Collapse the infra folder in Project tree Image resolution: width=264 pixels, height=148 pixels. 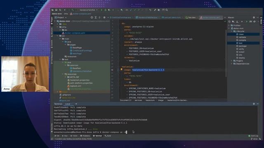click(58, 27)
